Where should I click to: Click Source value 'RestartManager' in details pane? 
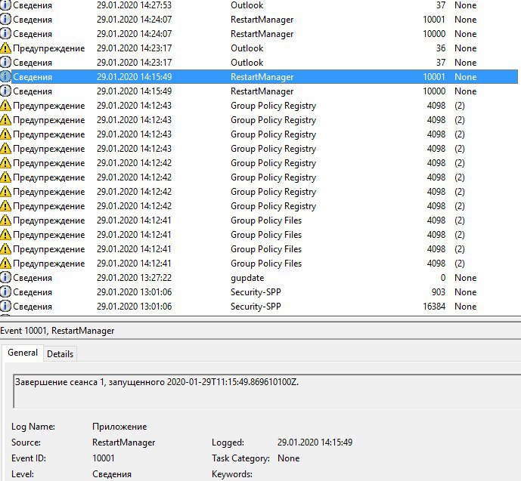coord(123,442)
